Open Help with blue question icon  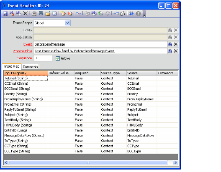point(131,14)
